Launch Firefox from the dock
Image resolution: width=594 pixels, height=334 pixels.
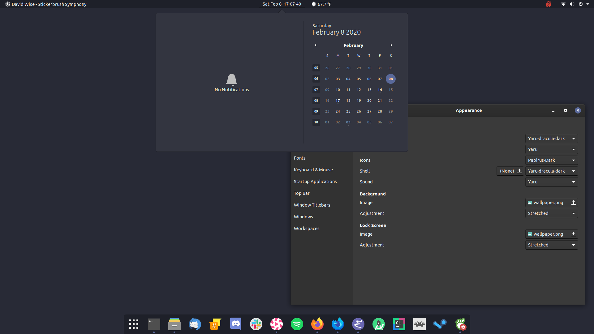point(317,324)
